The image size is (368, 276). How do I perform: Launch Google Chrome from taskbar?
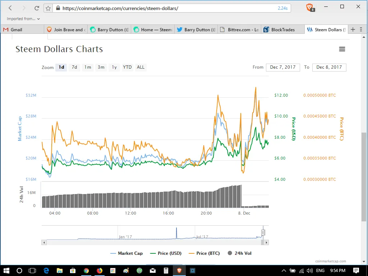(86, 271)
